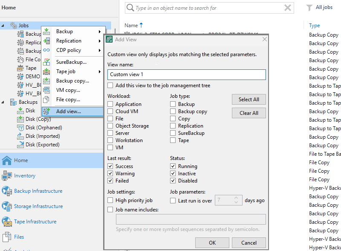Image resolution: width=341 pixels, height=251 pixels.
Task: Tick the High priority job checkbox
Action: tap(110, 200)
